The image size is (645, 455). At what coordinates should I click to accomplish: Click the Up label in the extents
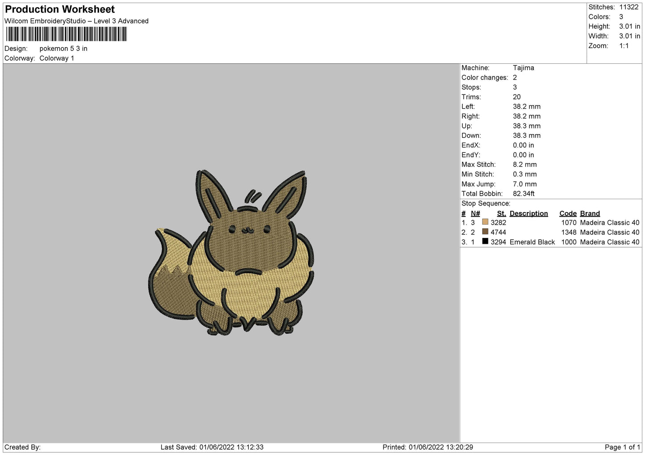(466, 126)
